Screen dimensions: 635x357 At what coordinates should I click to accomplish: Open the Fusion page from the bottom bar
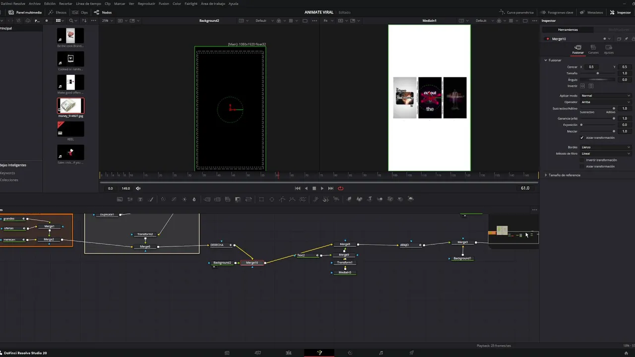[x=319, y=353]
